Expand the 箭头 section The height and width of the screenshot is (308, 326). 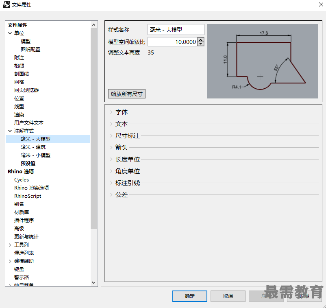click(x=111, y=148)
